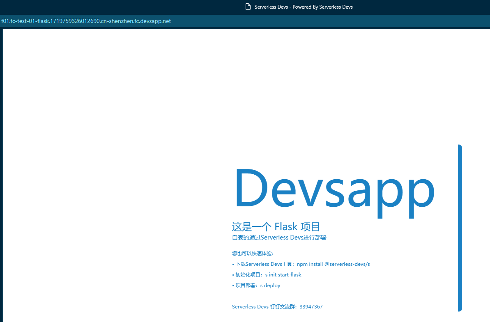490x322 pixels.
Task: Click the "s deploy" instruction line
Action: click(x=256, y=285)
